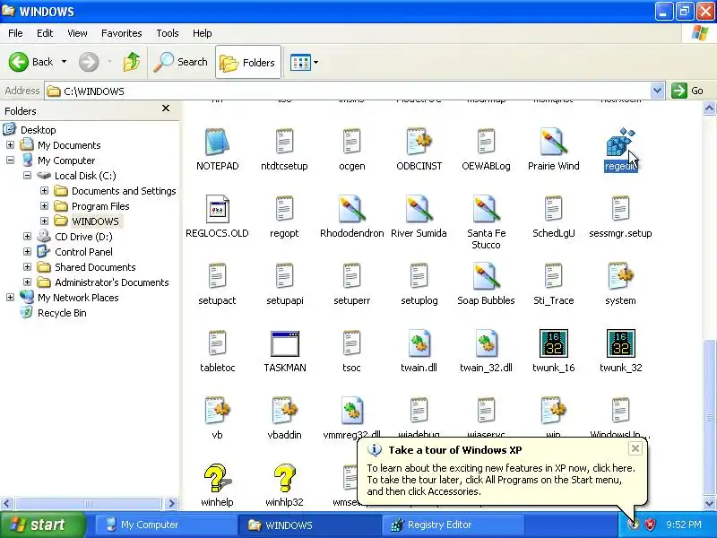This screenshot has width=717, height=538.
Task: Select the setupact log file
Action: [217, 276]
